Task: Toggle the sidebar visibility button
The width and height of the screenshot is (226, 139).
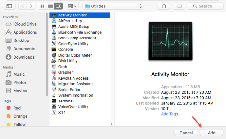Action: pos(9,6)
